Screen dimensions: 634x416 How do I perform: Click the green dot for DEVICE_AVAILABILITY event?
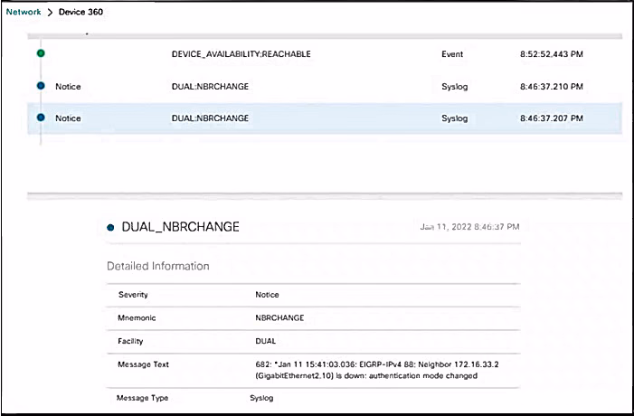(x=41, y=53)
